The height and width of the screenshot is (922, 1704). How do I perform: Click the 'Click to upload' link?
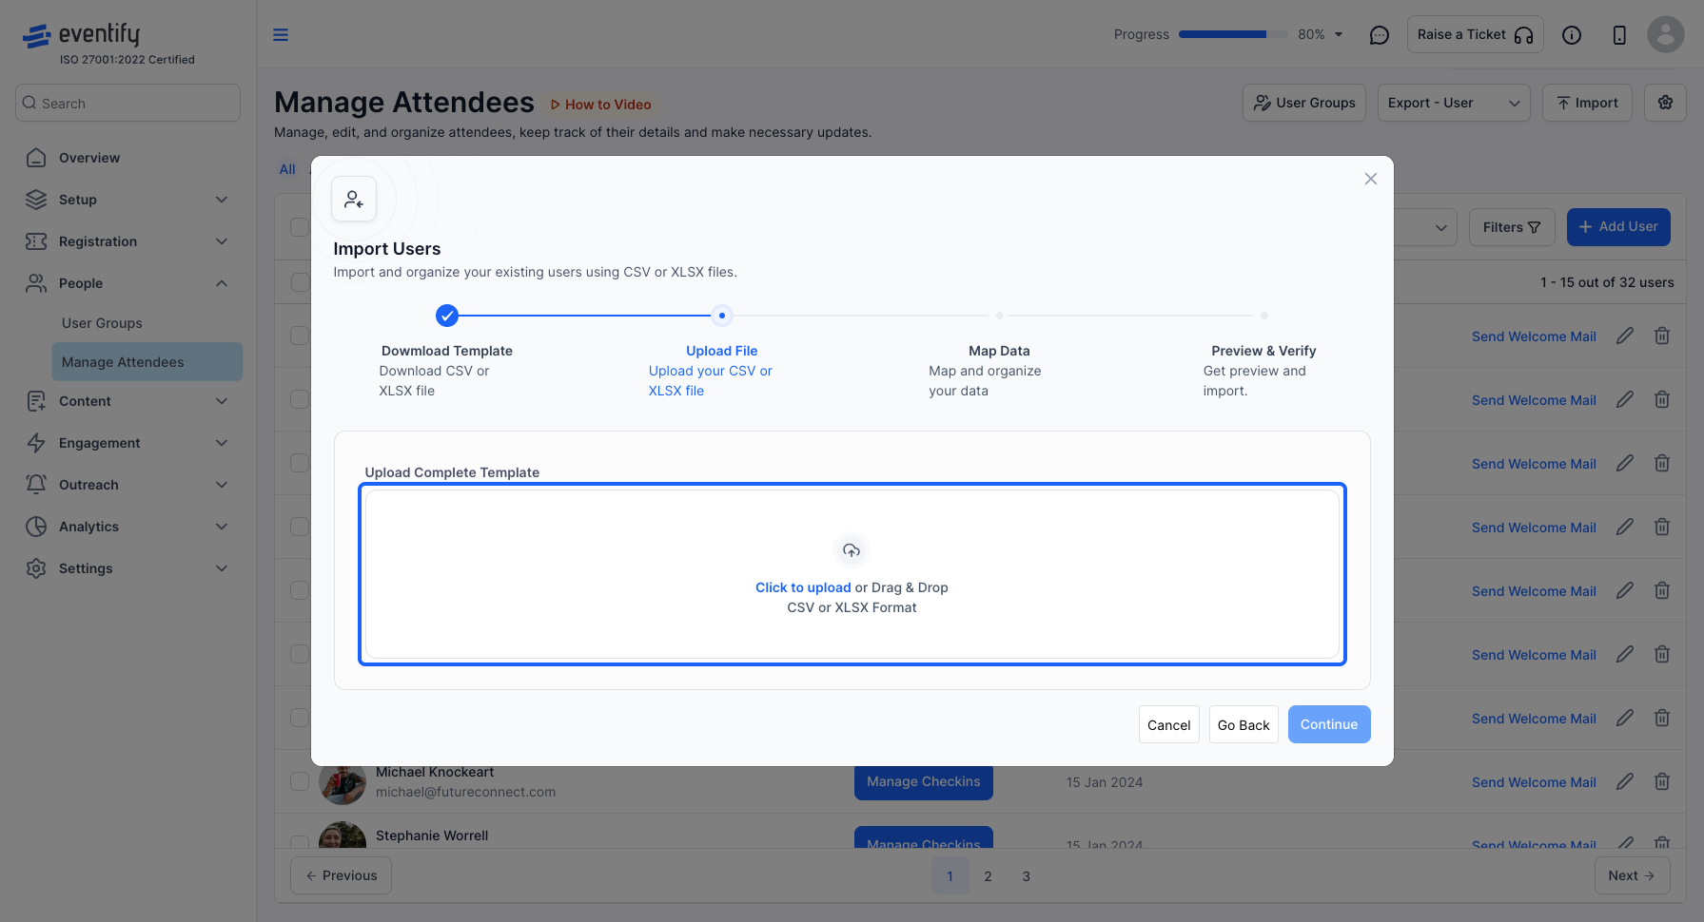[803, 587]
